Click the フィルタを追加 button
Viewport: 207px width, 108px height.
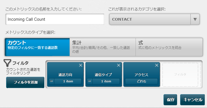pos(25,82)
